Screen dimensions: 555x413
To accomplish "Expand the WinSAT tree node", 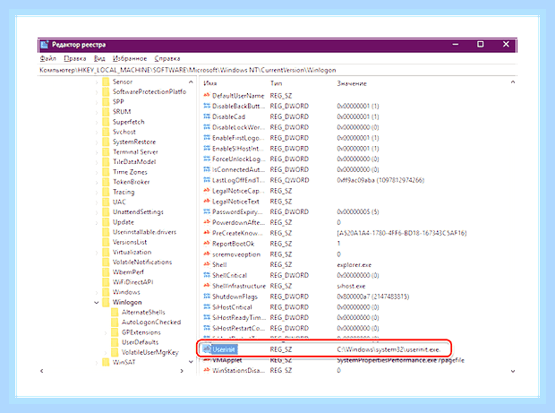I will click(x=97, y=362).
